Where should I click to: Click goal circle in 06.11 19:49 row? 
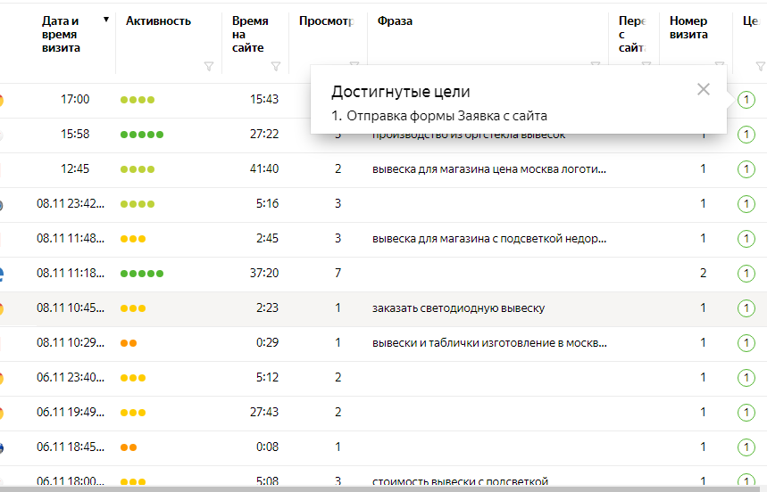tap(746, 413)
